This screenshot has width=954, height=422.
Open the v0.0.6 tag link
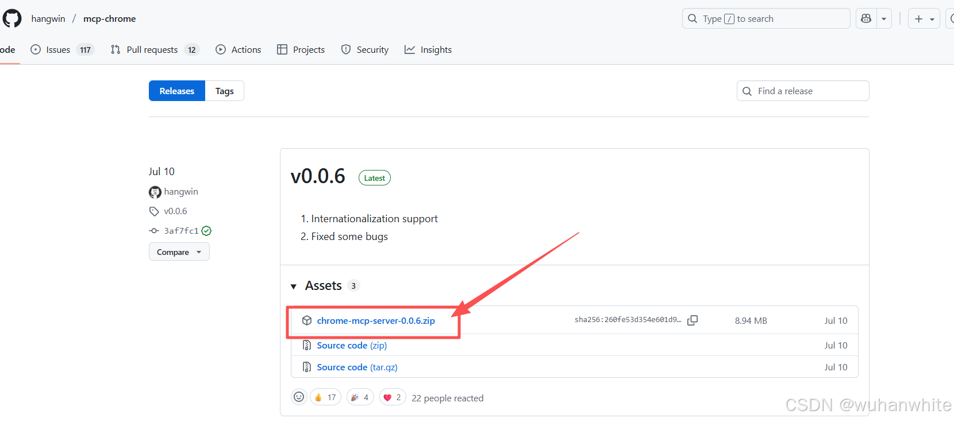tap(175, 211)
